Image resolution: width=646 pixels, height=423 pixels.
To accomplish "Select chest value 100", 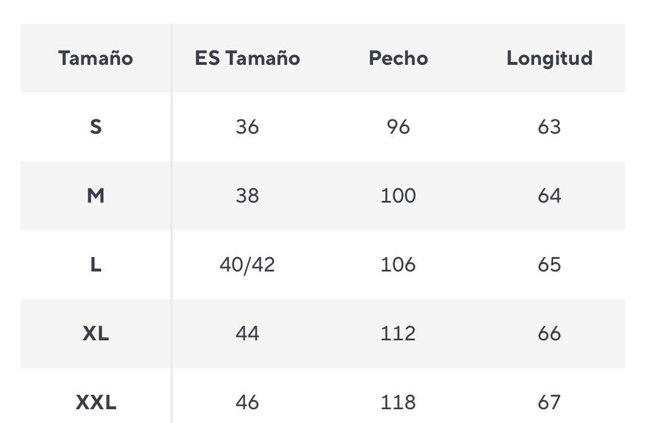I will pyautogui.click(x=398, y=196).
